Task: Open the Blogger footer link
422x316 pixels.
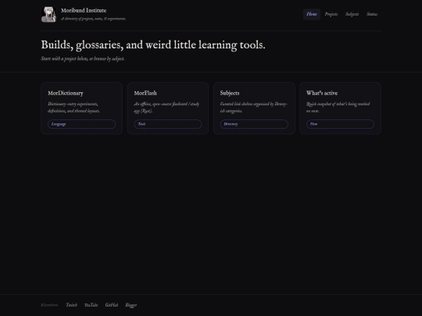Action: (131, 305)
